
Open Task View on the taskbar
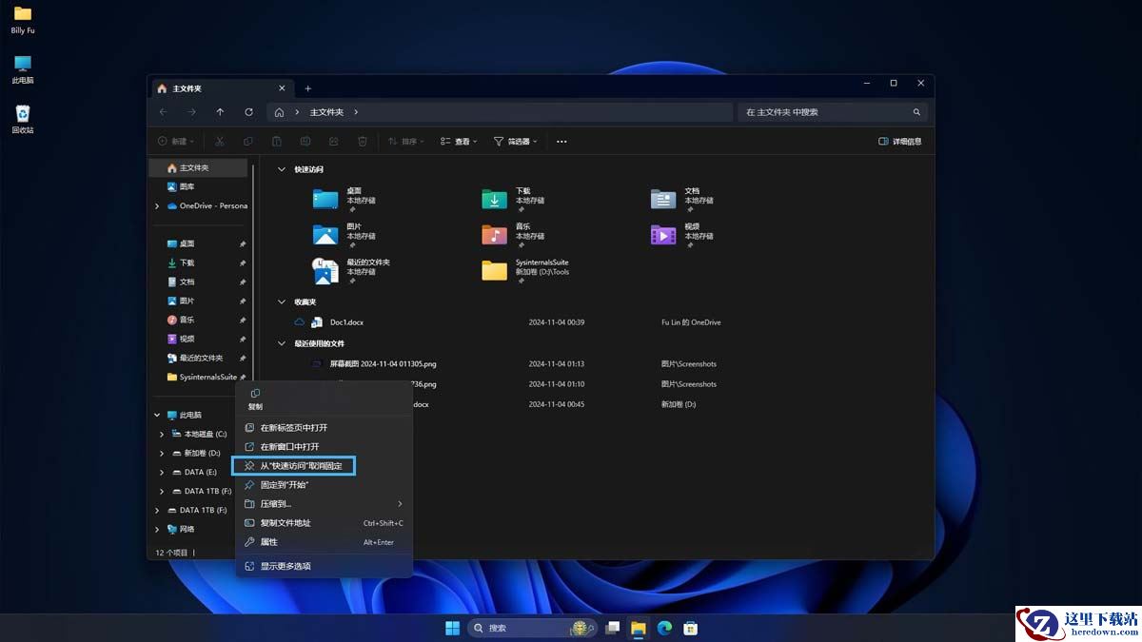pos(613,628)
